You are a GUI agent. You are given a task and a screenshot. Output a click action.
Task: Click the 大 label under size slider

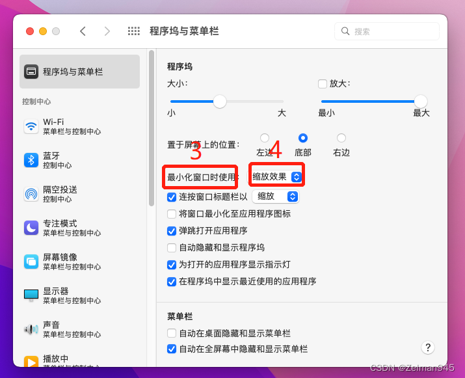pyautogui.click(x=282, y=113)
